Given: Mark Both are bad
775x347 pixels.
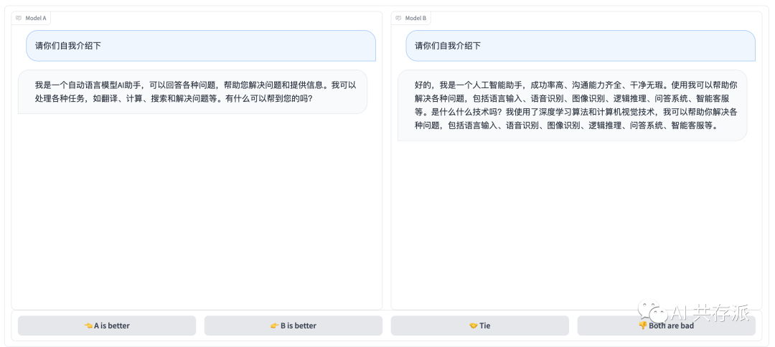Looking at the screenshot, I should coord(666,325).
